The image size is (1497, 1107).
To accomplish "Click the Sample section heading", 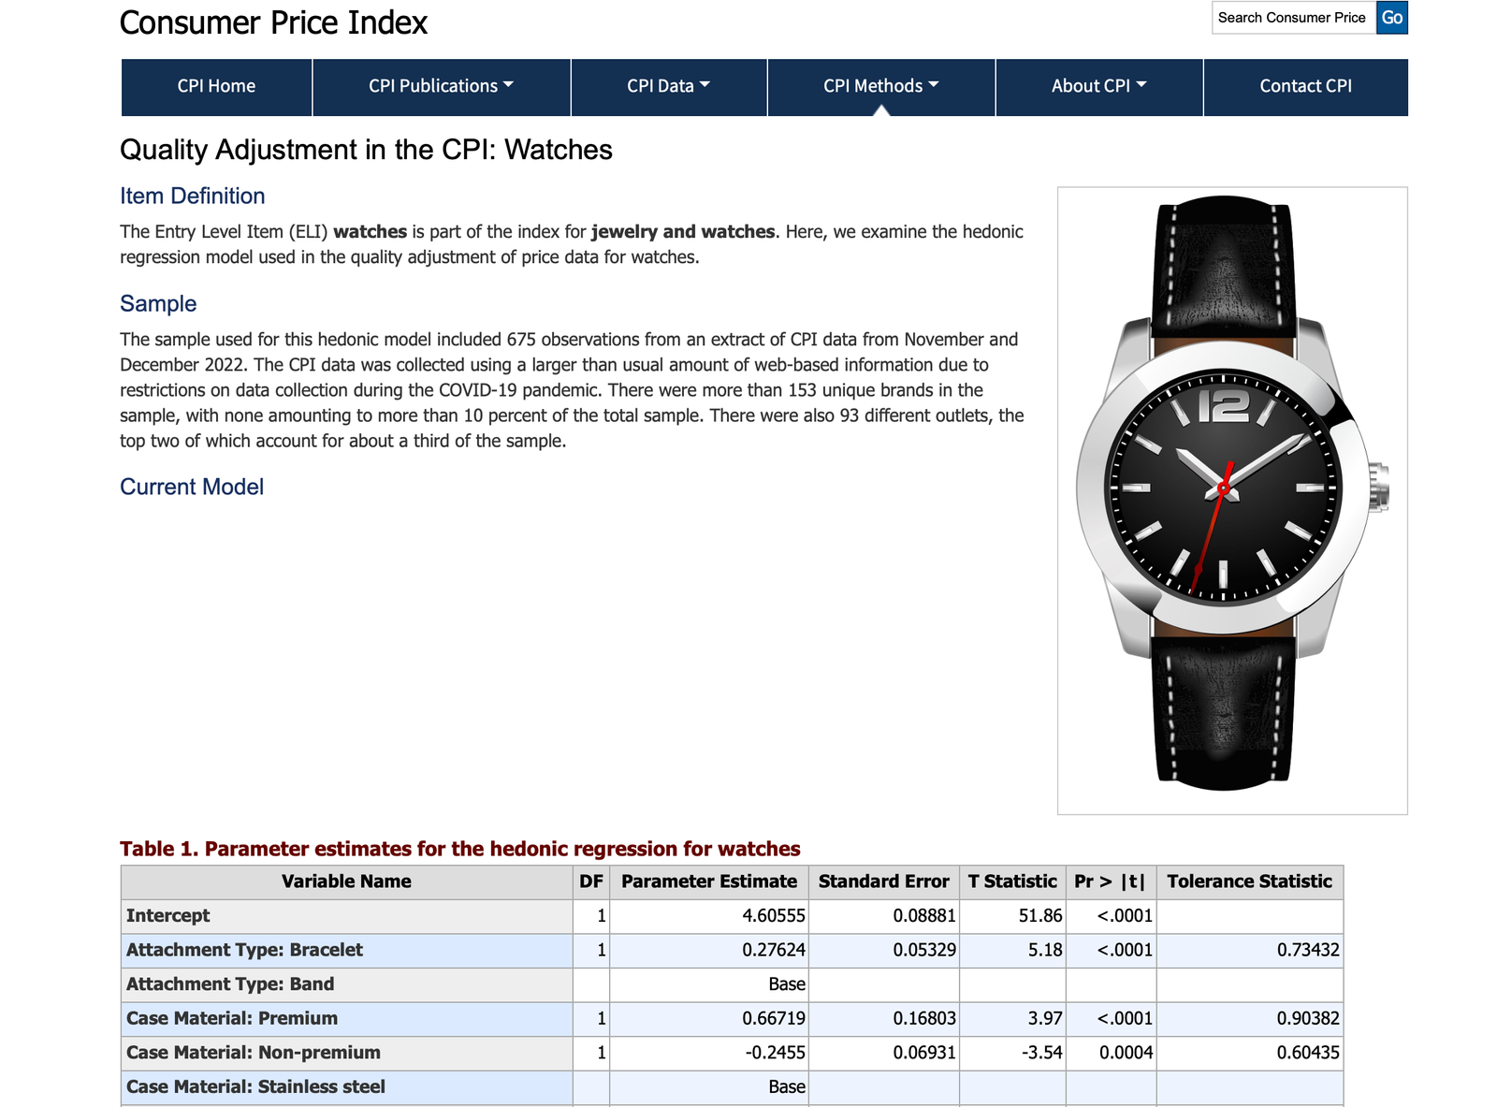I will point(158,303).
